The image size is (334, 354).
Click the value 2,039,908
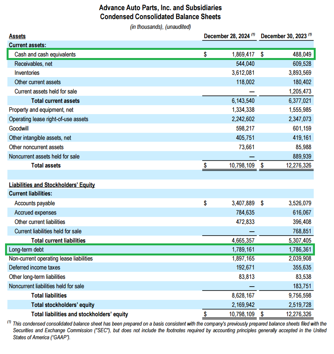click(300, 259)
